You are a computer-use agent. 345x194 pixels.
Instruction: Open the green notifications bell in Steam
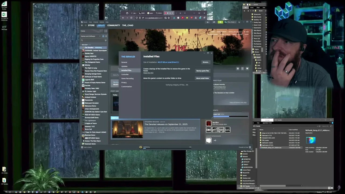(x=220, y=22)
